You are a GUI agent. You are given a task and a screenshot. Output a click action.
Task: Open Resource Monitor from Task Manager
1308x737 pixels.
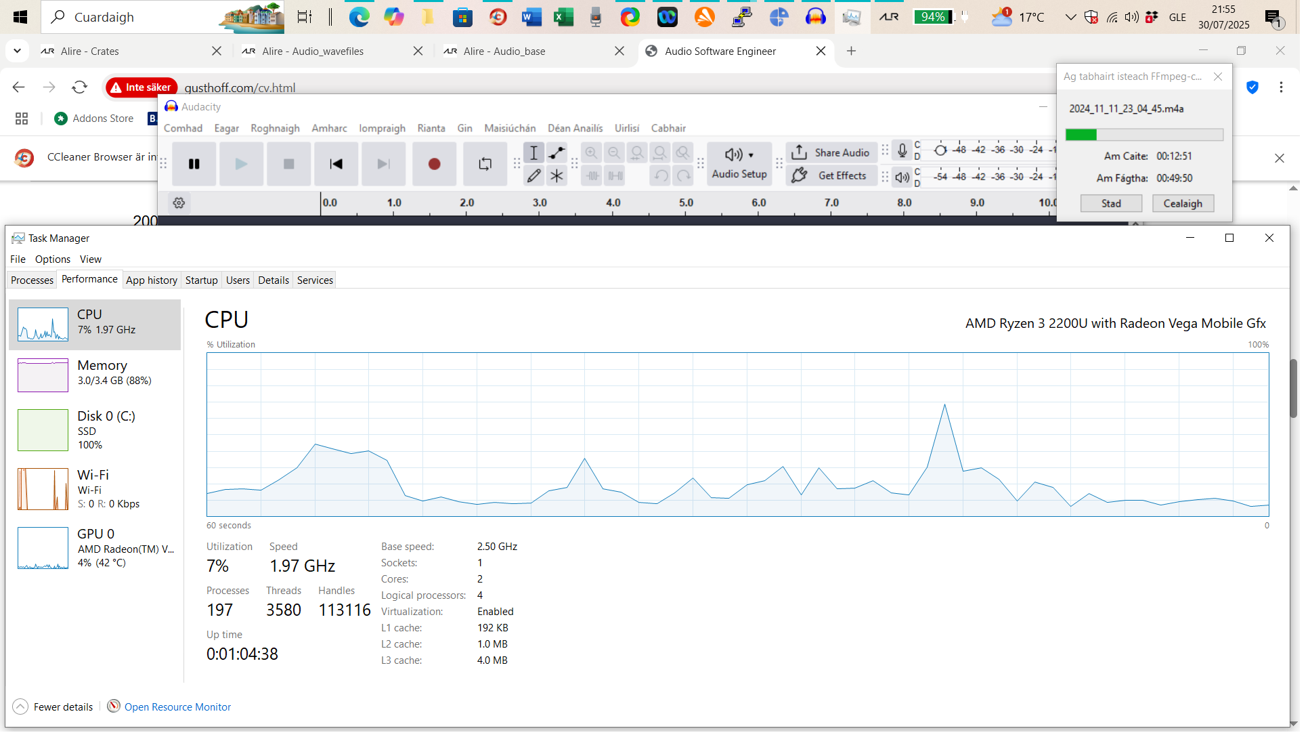tap(177, 707)
